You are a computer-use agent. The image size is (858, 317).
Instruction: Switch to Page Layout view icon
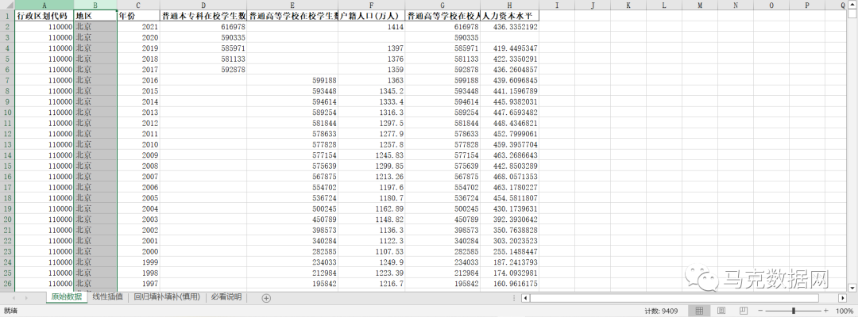pyautogui.click(x=721, y=311)
